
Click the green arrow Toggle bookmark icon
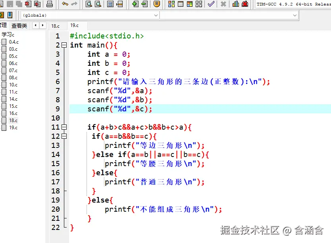[x=144, y=4]
